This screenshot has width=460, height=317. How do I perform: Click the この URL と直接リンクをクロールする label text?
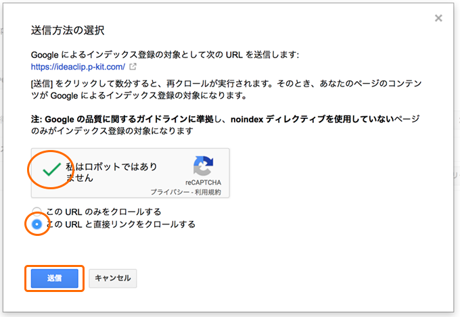tap(120, 224)
